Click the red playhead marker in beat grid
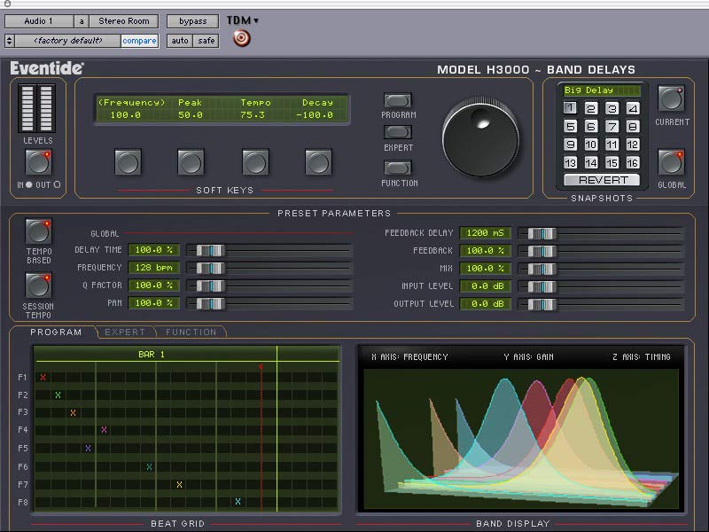Image resolution: width=709 pixels, height=532 pixels. click(x=261, y=366)
